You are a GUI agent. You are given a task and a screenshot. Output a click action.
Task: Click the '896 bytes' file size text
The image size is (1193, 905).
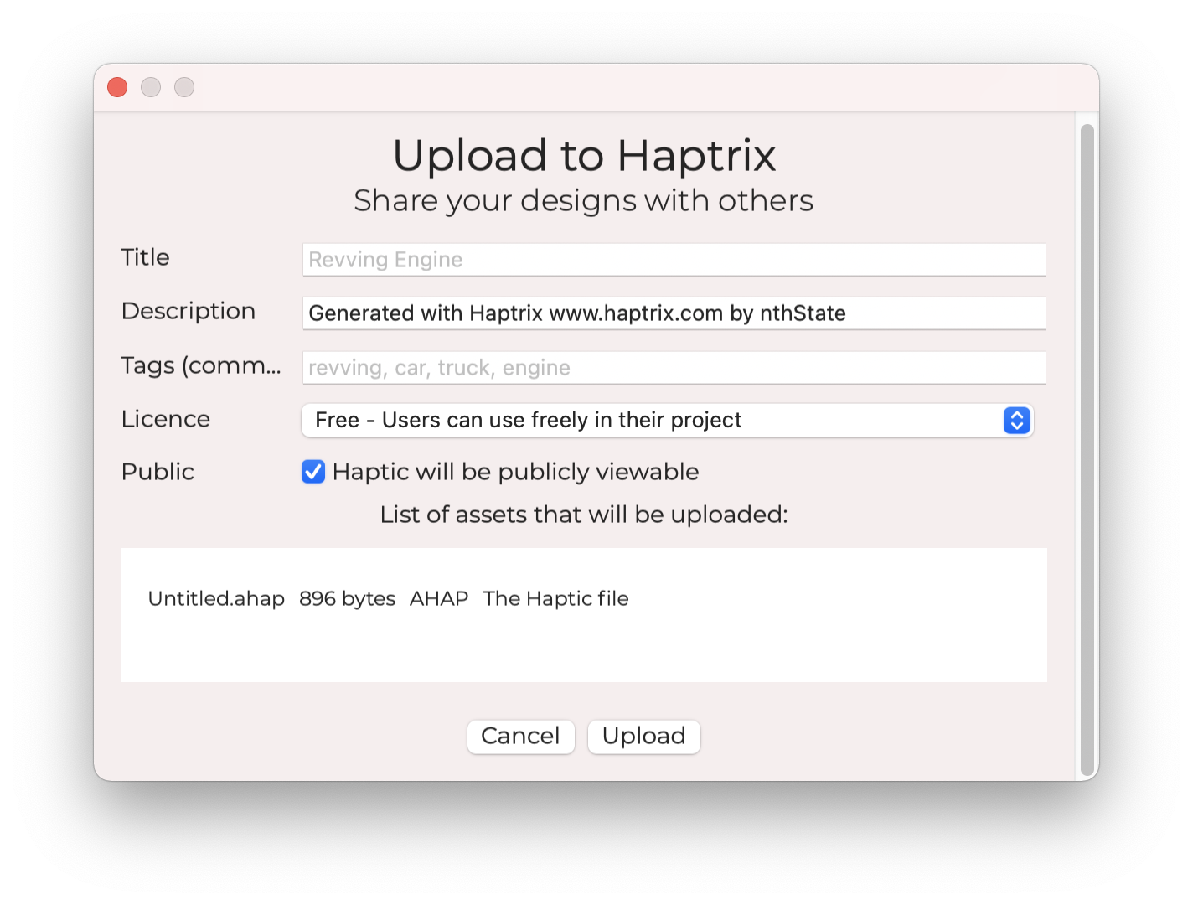[347, 599]
